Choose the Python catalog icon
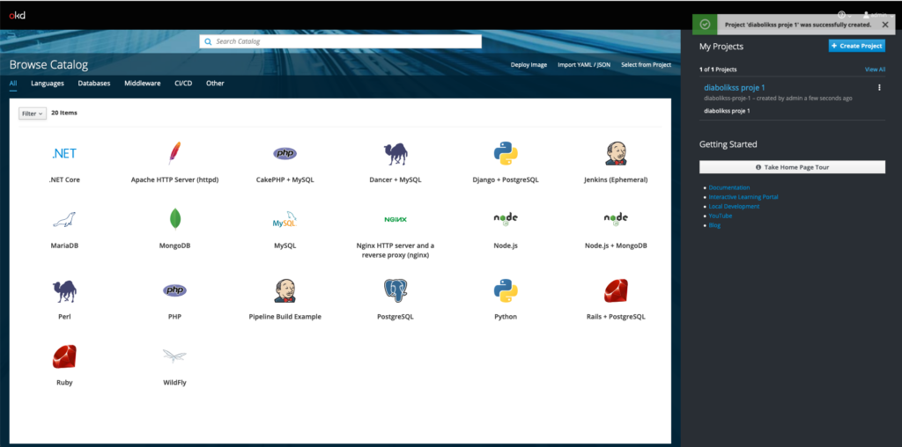 pos(506,290)
